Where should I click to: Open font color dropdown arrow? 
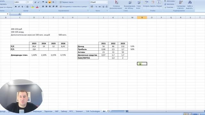[39, 6]
